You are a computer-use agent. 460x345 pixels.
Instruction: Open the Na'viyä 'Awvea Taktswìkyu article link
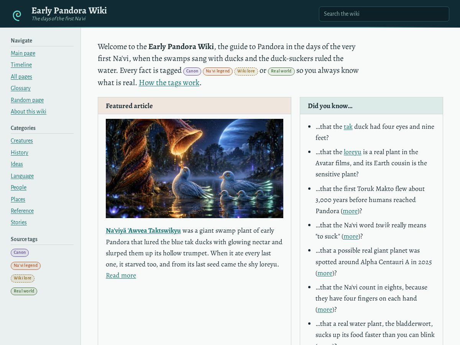click(x=143, y=231)
